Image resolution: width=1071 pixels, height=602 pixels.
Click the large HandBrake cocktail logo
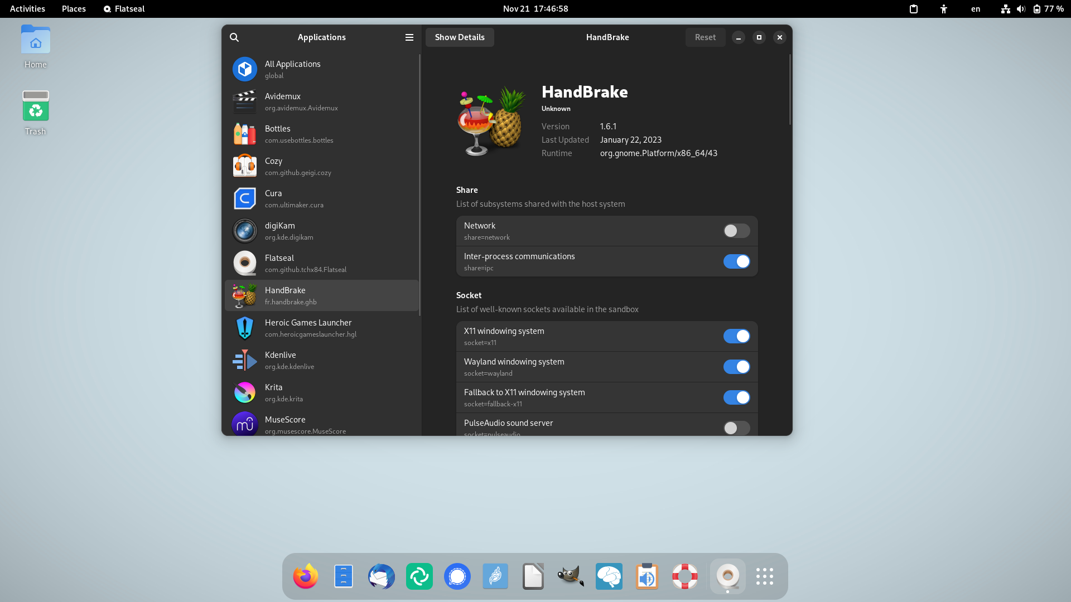[x=491, y=121]
